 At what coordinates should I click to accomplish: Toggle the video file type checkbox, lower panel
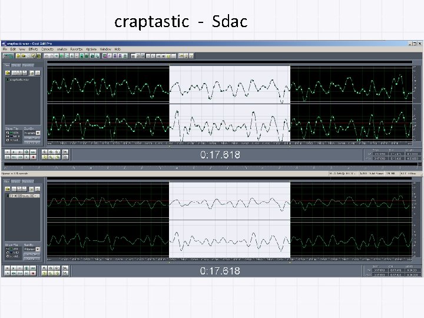pos(8,256)
